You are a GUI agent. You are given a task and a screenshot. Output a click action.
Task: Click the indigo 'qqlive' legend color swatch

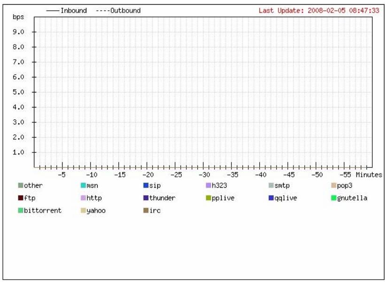271,198
